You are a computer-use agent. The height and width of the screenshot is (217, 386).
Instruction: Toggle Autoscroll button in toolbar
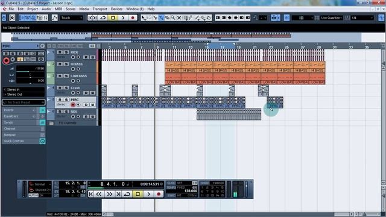[274, 17]
